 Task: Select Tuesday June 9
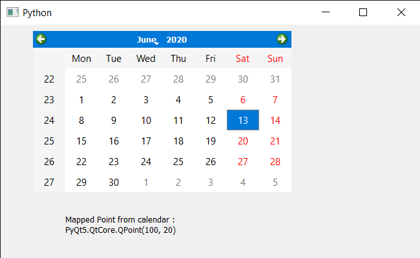click(114, 120)
